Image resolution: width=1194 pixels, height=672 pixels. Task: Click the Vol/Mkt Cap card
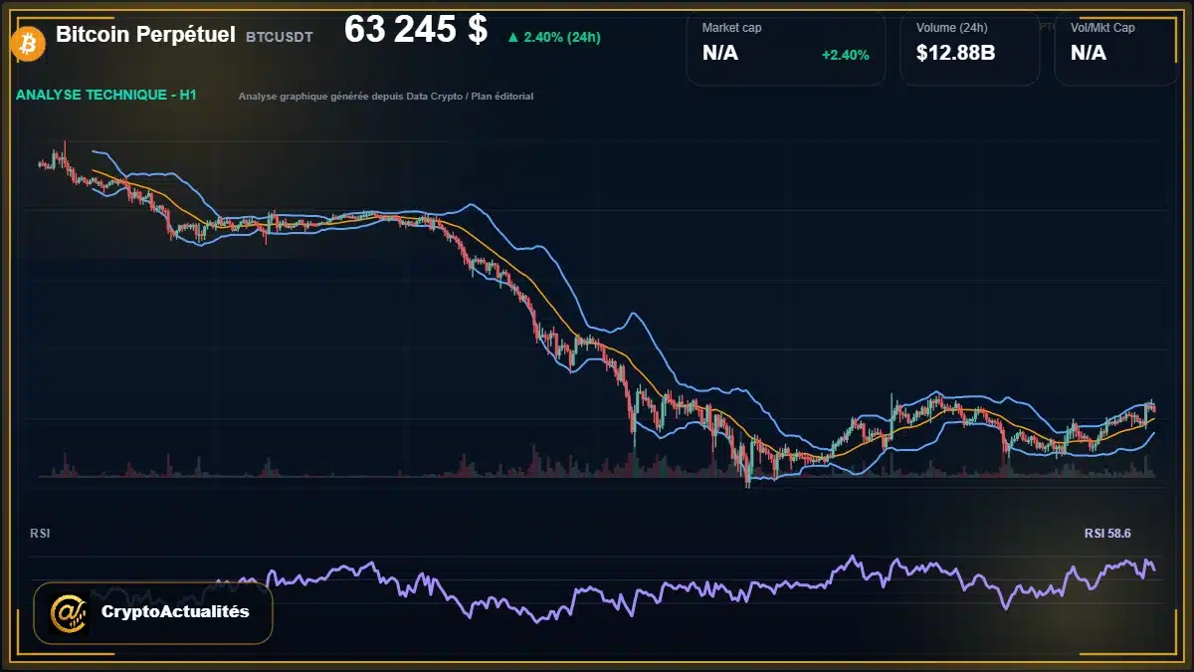1116,47
